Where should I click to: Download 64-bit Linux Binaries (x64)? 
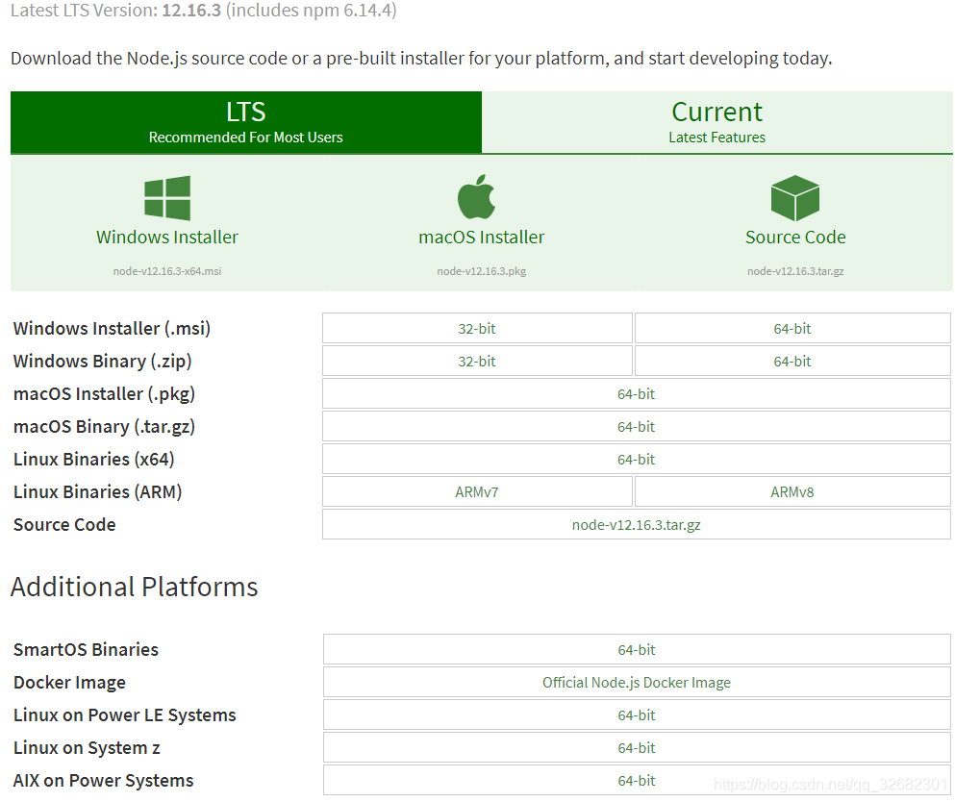637,459
